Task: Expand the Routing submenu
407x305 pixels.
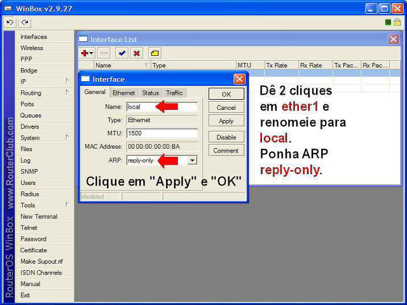Action: [x=67, y=92]
